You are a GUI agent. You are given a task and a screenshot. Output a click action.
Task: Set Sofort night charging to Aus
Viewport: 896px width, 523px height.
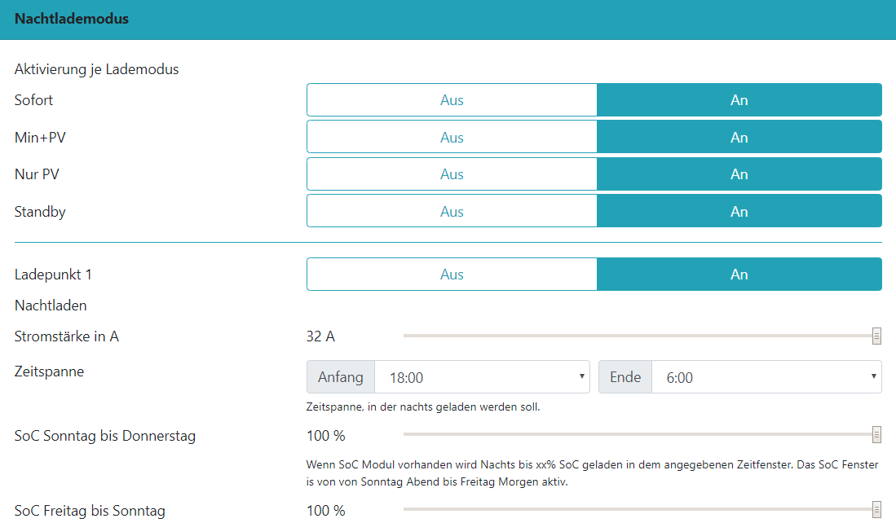point(452,100)
